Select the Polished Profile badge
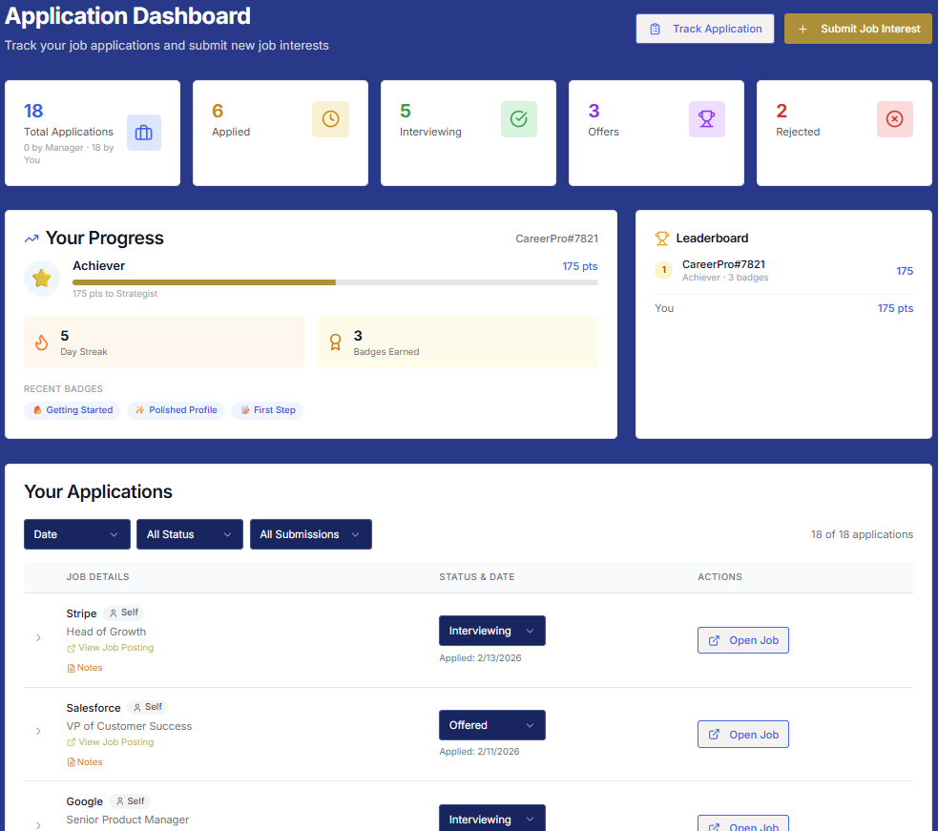938x831 pixels. [x=176, y=410]
